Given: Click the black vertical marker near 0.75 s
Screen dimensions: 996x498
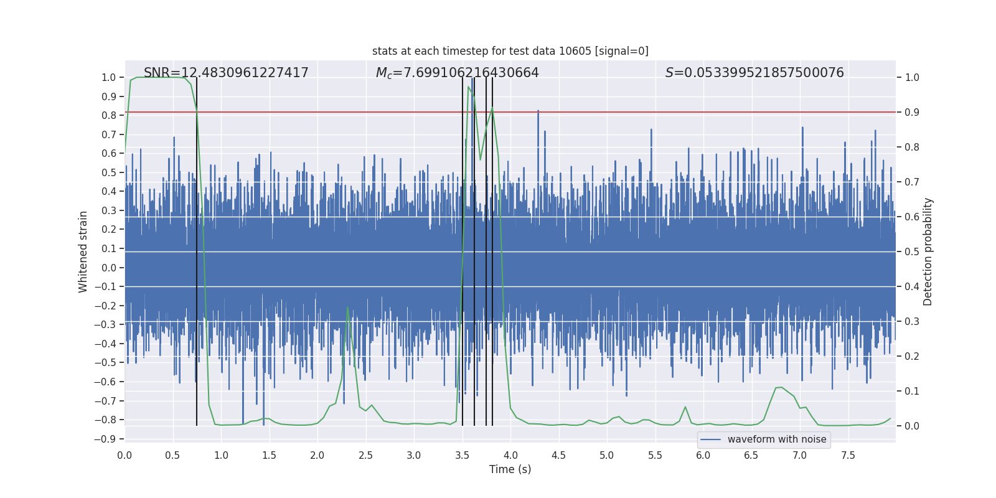Looking at the screenshot, I should pyautogui.click(x=197, y=251).
